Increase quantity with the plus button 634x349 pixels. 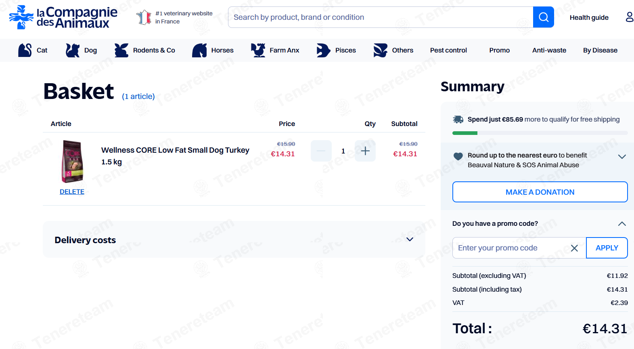[365, 151]
